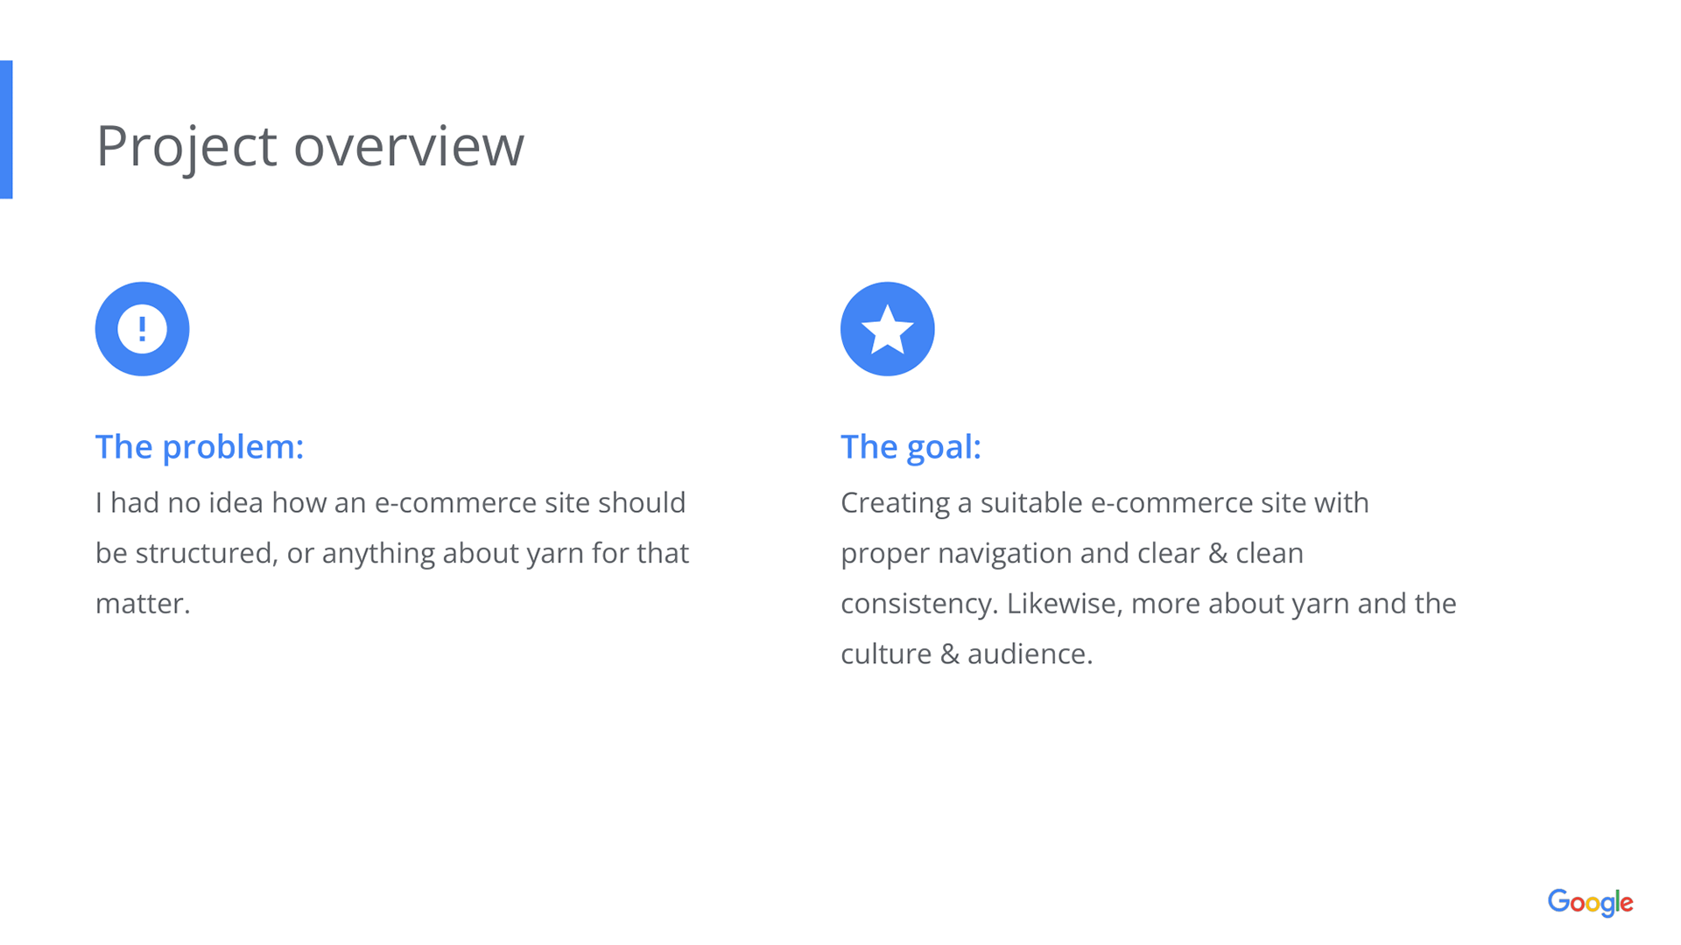Click the "culture & audience." text line
This screenshot has width=1681, height=945.
tap(967, 654)
